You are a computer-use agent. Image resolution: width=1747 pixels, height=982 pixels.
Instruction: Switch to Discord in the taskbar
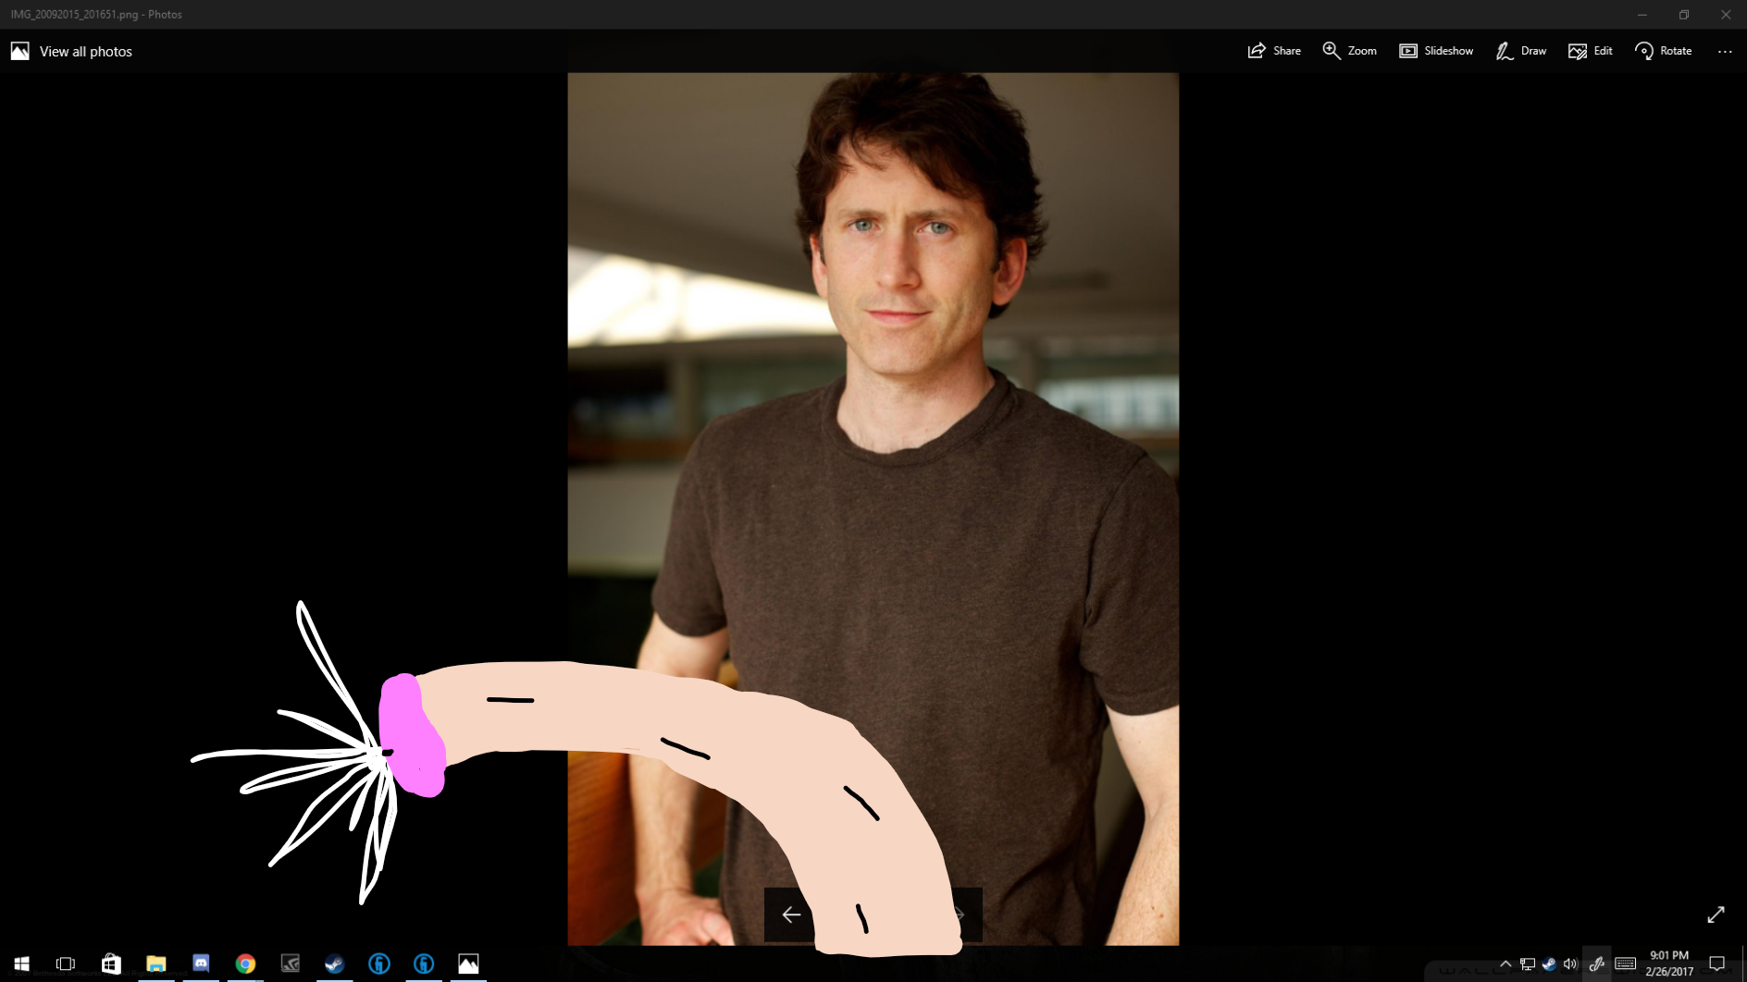[201, 964]
